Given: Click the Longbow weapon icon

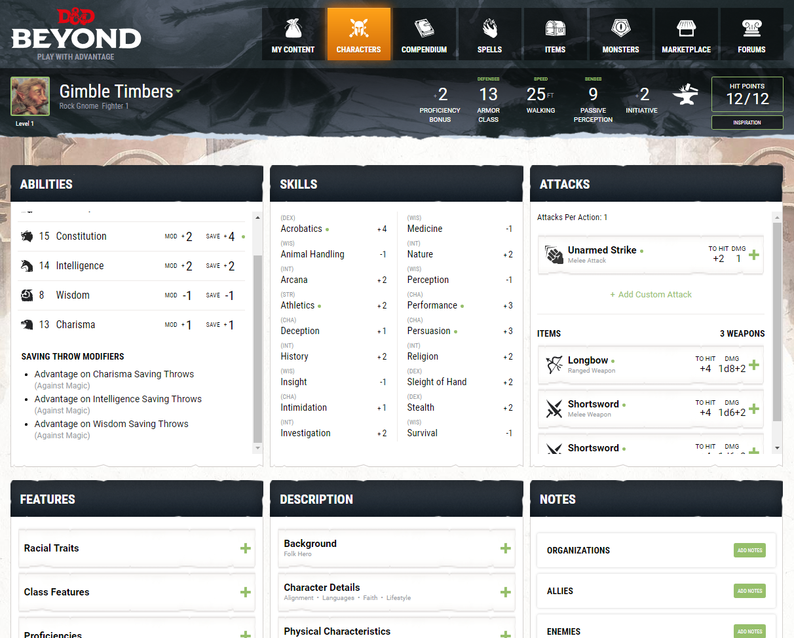Looking at the screenshot, I should coord(554,365).
